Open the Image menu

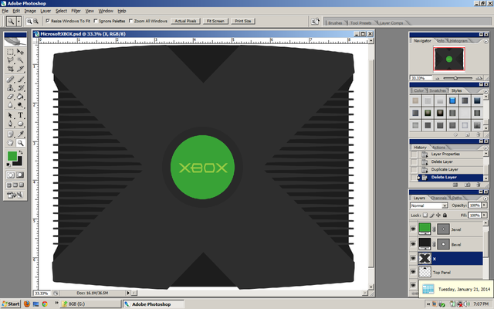point(30,11)
